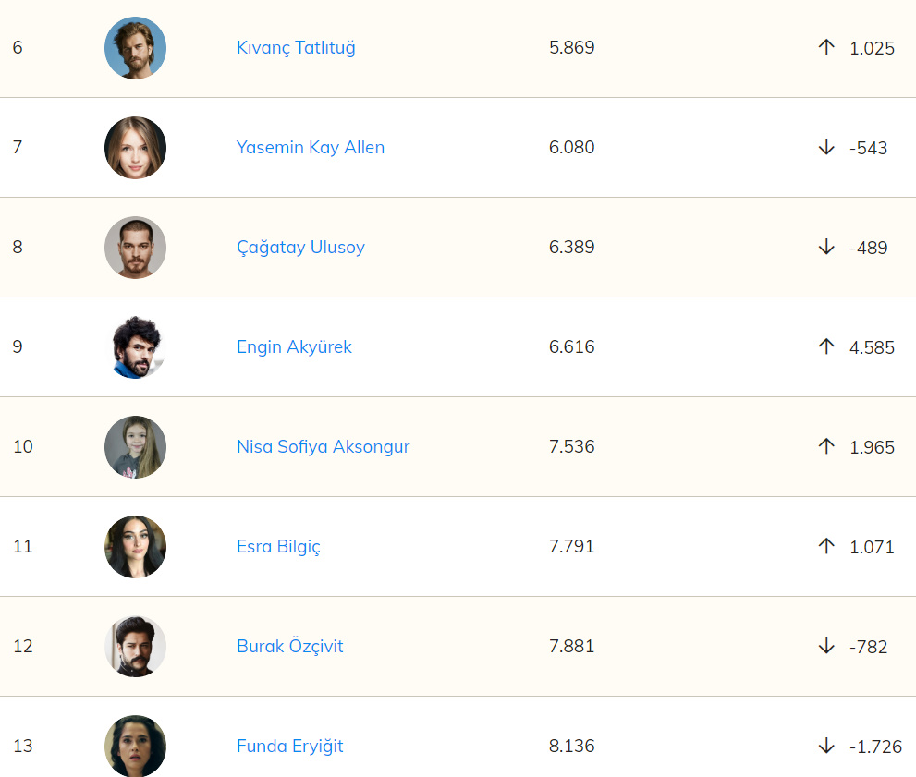Open Yasemin Kay Allen's profile link
Viewport: 916px width, 777px height.
311,148
